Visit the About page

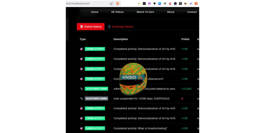tap(171, 12)
